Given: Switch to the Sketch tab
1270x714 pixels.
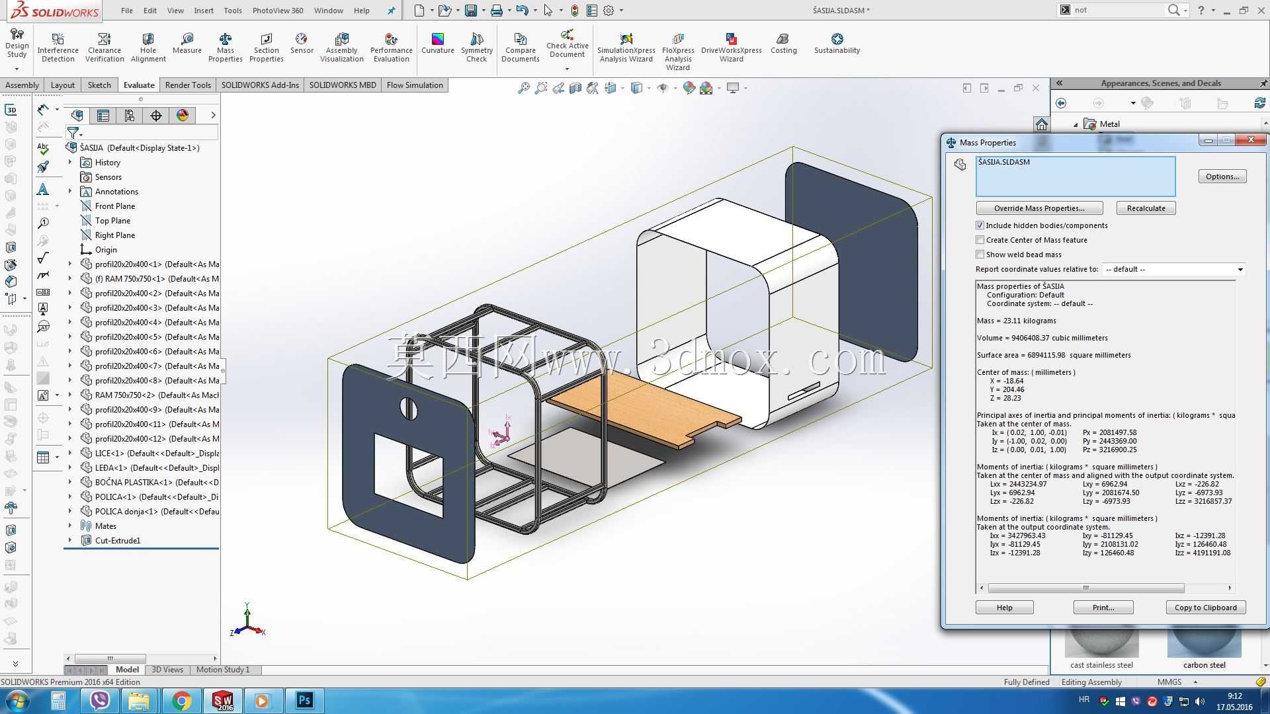Looking at the screenshot, I should 99,85.
